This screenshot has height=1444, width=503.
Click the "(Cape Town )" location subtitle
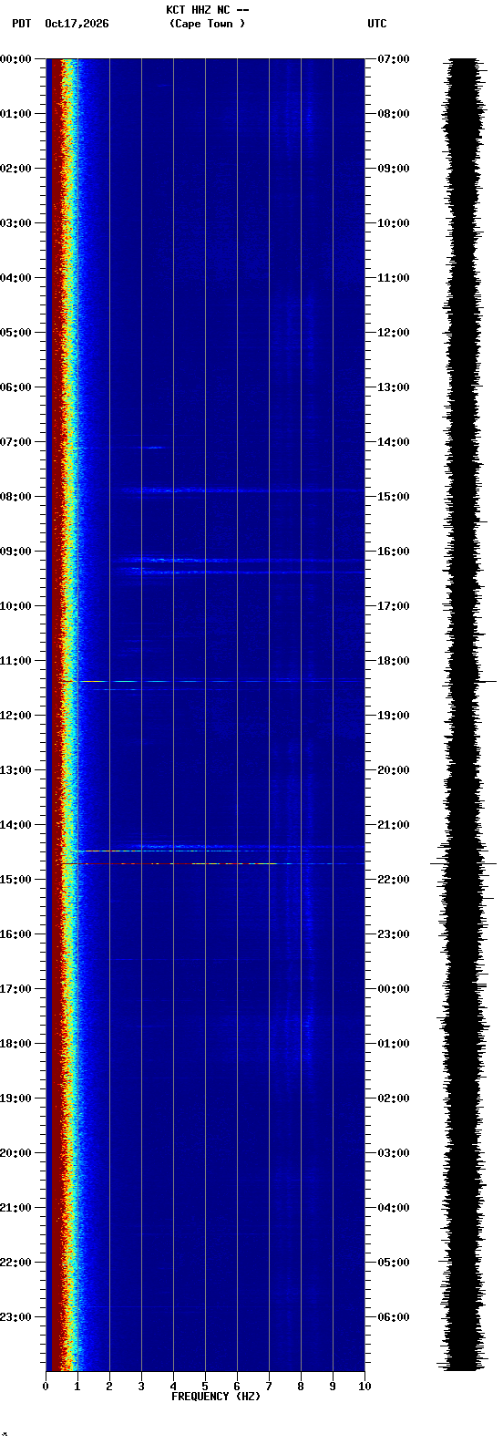(207, 24)
